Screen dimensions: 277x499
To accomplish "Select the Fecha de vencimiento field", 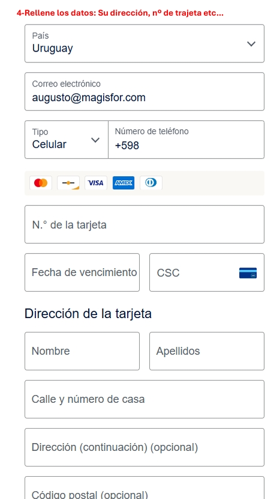I will coord(82,272).
